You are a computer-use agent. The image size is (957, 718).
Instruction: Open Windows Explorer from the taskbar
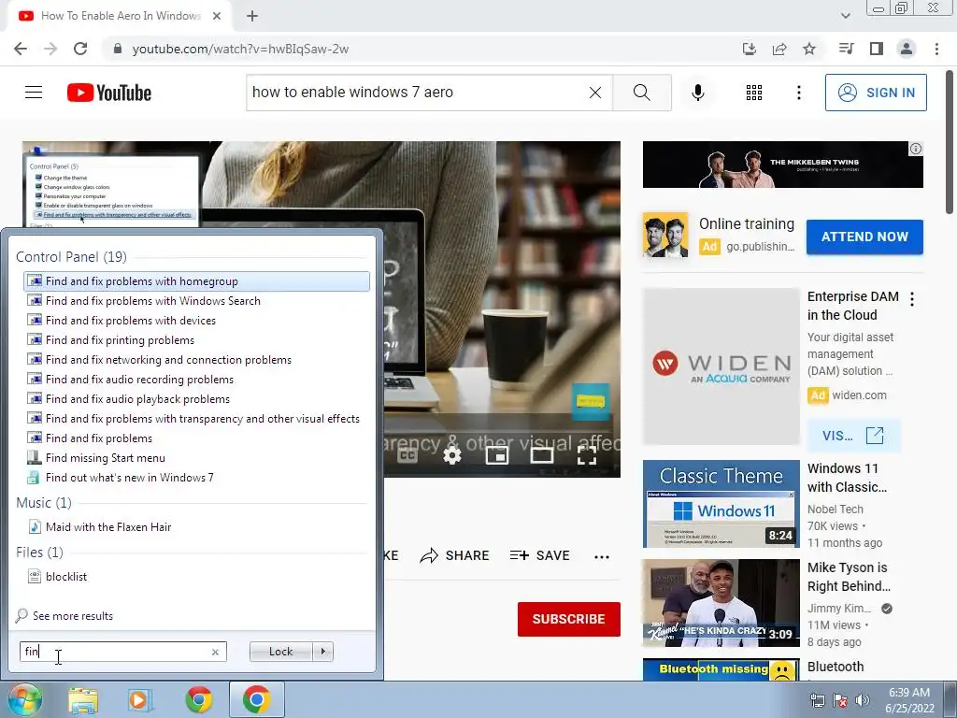point(83,700)
